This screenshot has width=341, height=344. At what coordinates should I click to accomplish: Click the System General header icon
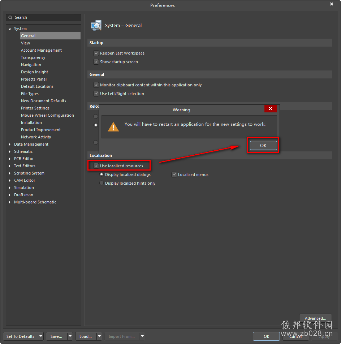pos(96,25)
